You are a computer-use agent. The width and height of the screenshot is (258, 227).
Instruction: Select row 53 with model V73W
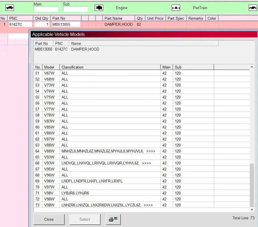[141, 85]
